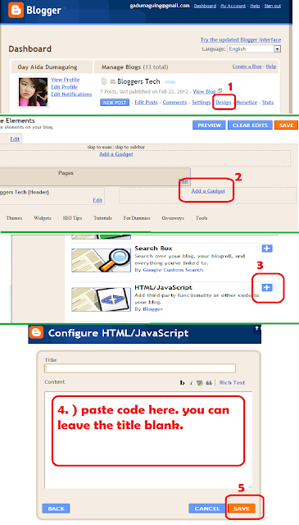Click the CANCEL button
This screenshot has width=299, height=525.
pyautogui.click(x=207, y=509)
